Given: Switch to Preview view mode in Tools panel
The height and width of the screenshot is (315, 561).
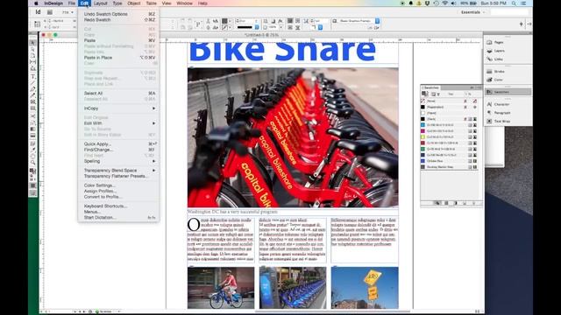Looking at the screenshot, I should pyautogui.click(x=32, y=192).
